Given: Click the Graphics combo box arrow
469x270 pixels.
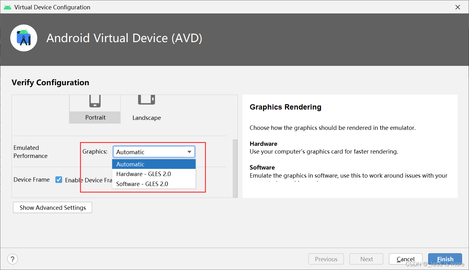Looking at the screenshot, I should (x=189, y=152).
